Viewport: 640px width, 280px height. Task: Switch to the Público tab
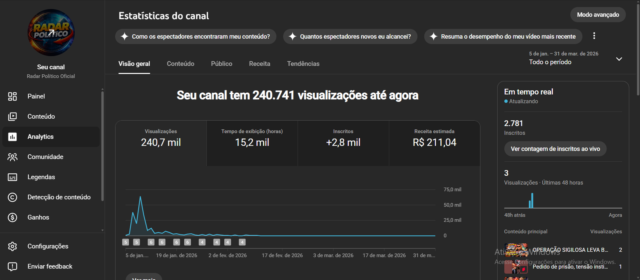click(222, 64)
